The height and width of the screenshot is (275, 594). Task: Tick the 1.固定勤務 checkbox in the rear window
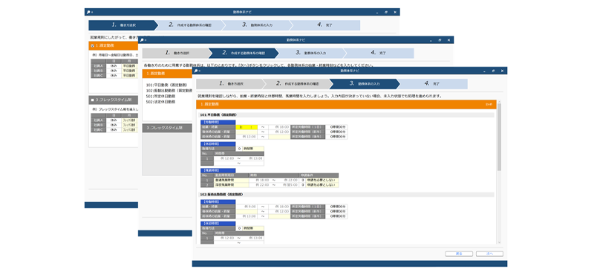93,46
